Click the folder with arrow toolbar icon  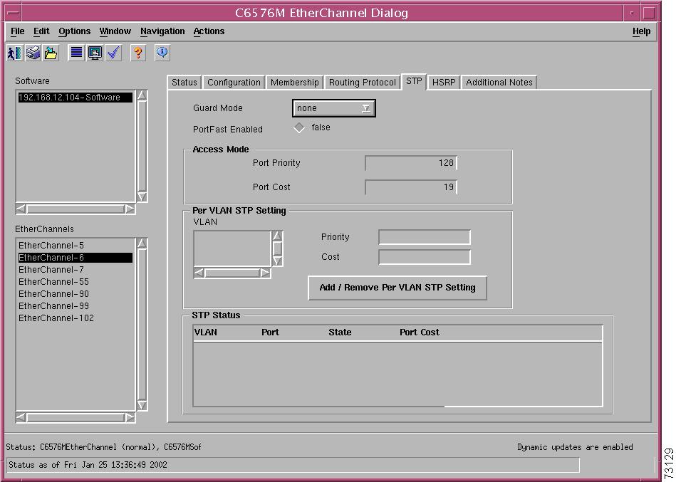click(51, 53)
